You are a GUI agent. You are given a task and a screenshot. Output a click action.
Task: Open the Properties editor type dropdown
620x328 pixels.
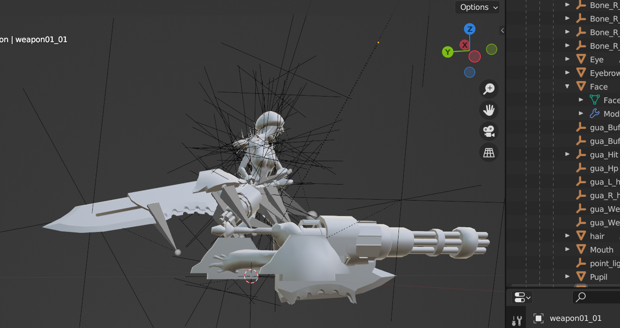click(522, 297)
